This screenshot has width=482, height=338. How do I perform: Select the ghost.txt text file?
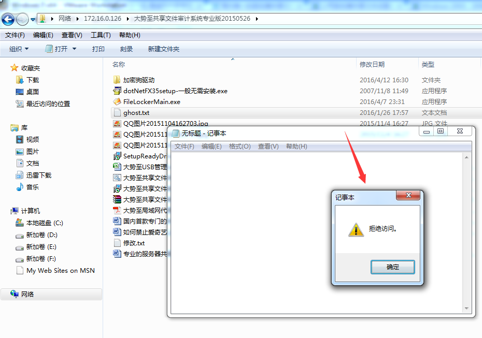point(136,113)
